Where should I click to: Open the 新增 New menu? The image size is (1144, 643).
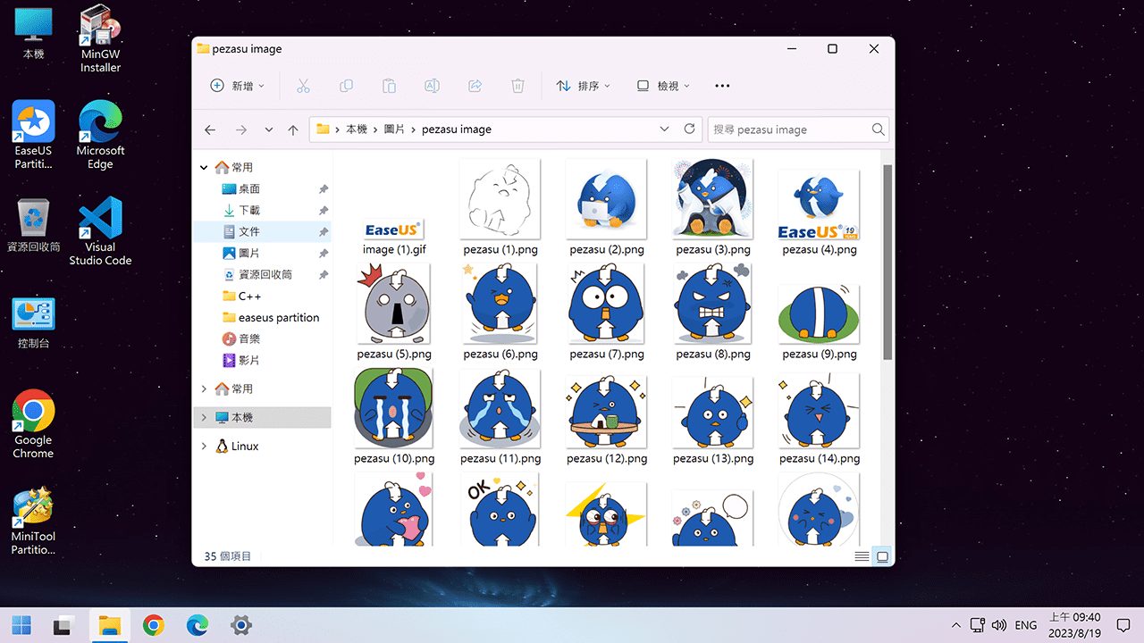click(x=235, y=85)
